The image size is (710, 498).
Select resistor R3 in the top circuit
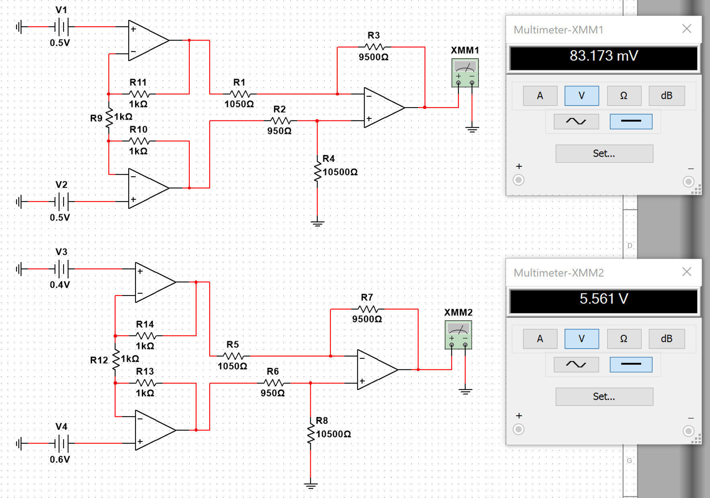374,47
